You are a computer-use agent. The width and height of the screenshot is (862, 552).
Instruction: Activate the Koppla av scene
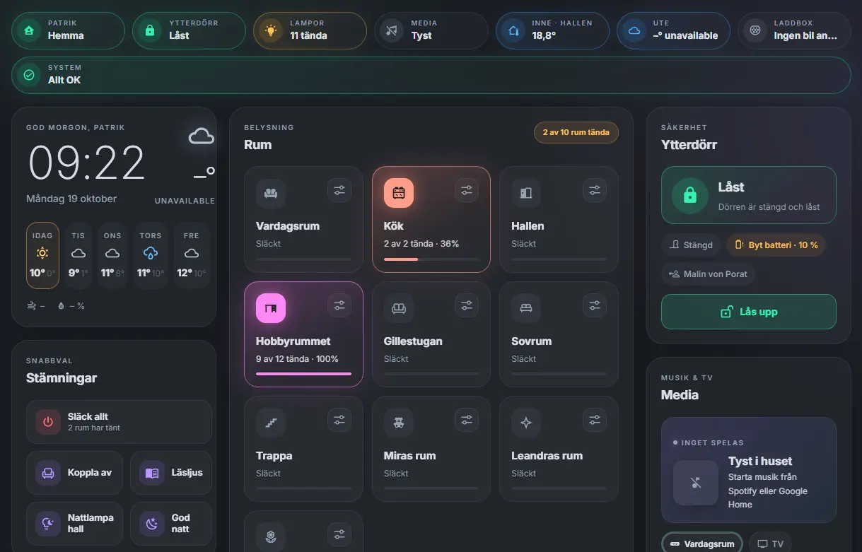(74, 473)
